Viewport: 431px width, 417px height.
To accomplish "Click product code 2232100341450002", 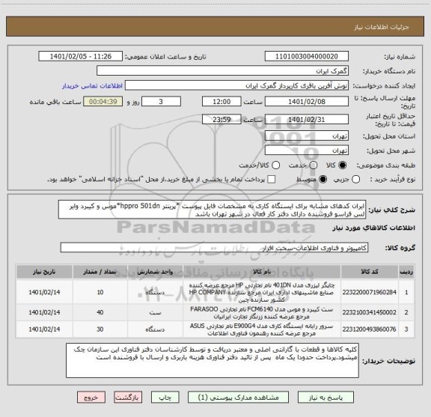I will 370,312.
